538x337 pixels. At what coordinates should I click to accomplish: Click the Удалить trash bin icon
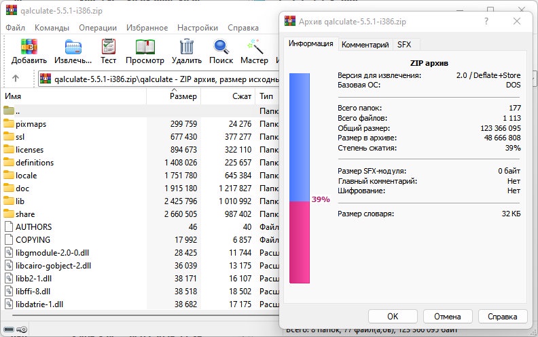[x=187, y=47]
